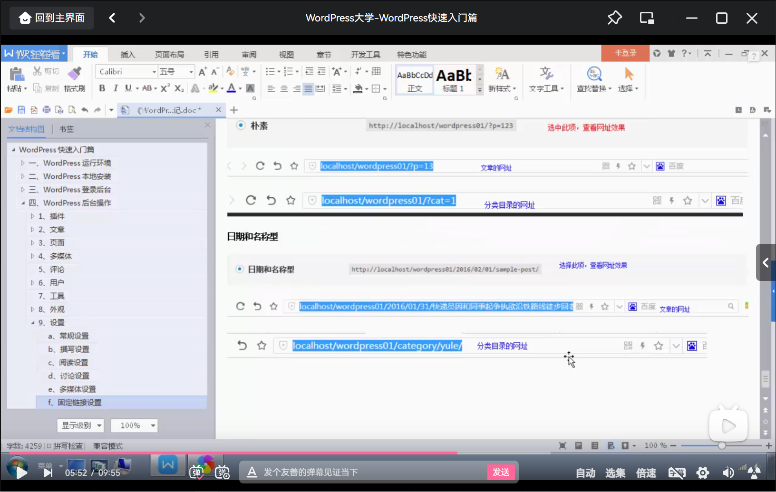
Task: Open the 100% dropdown in structure panel
Action: point(134,425)
